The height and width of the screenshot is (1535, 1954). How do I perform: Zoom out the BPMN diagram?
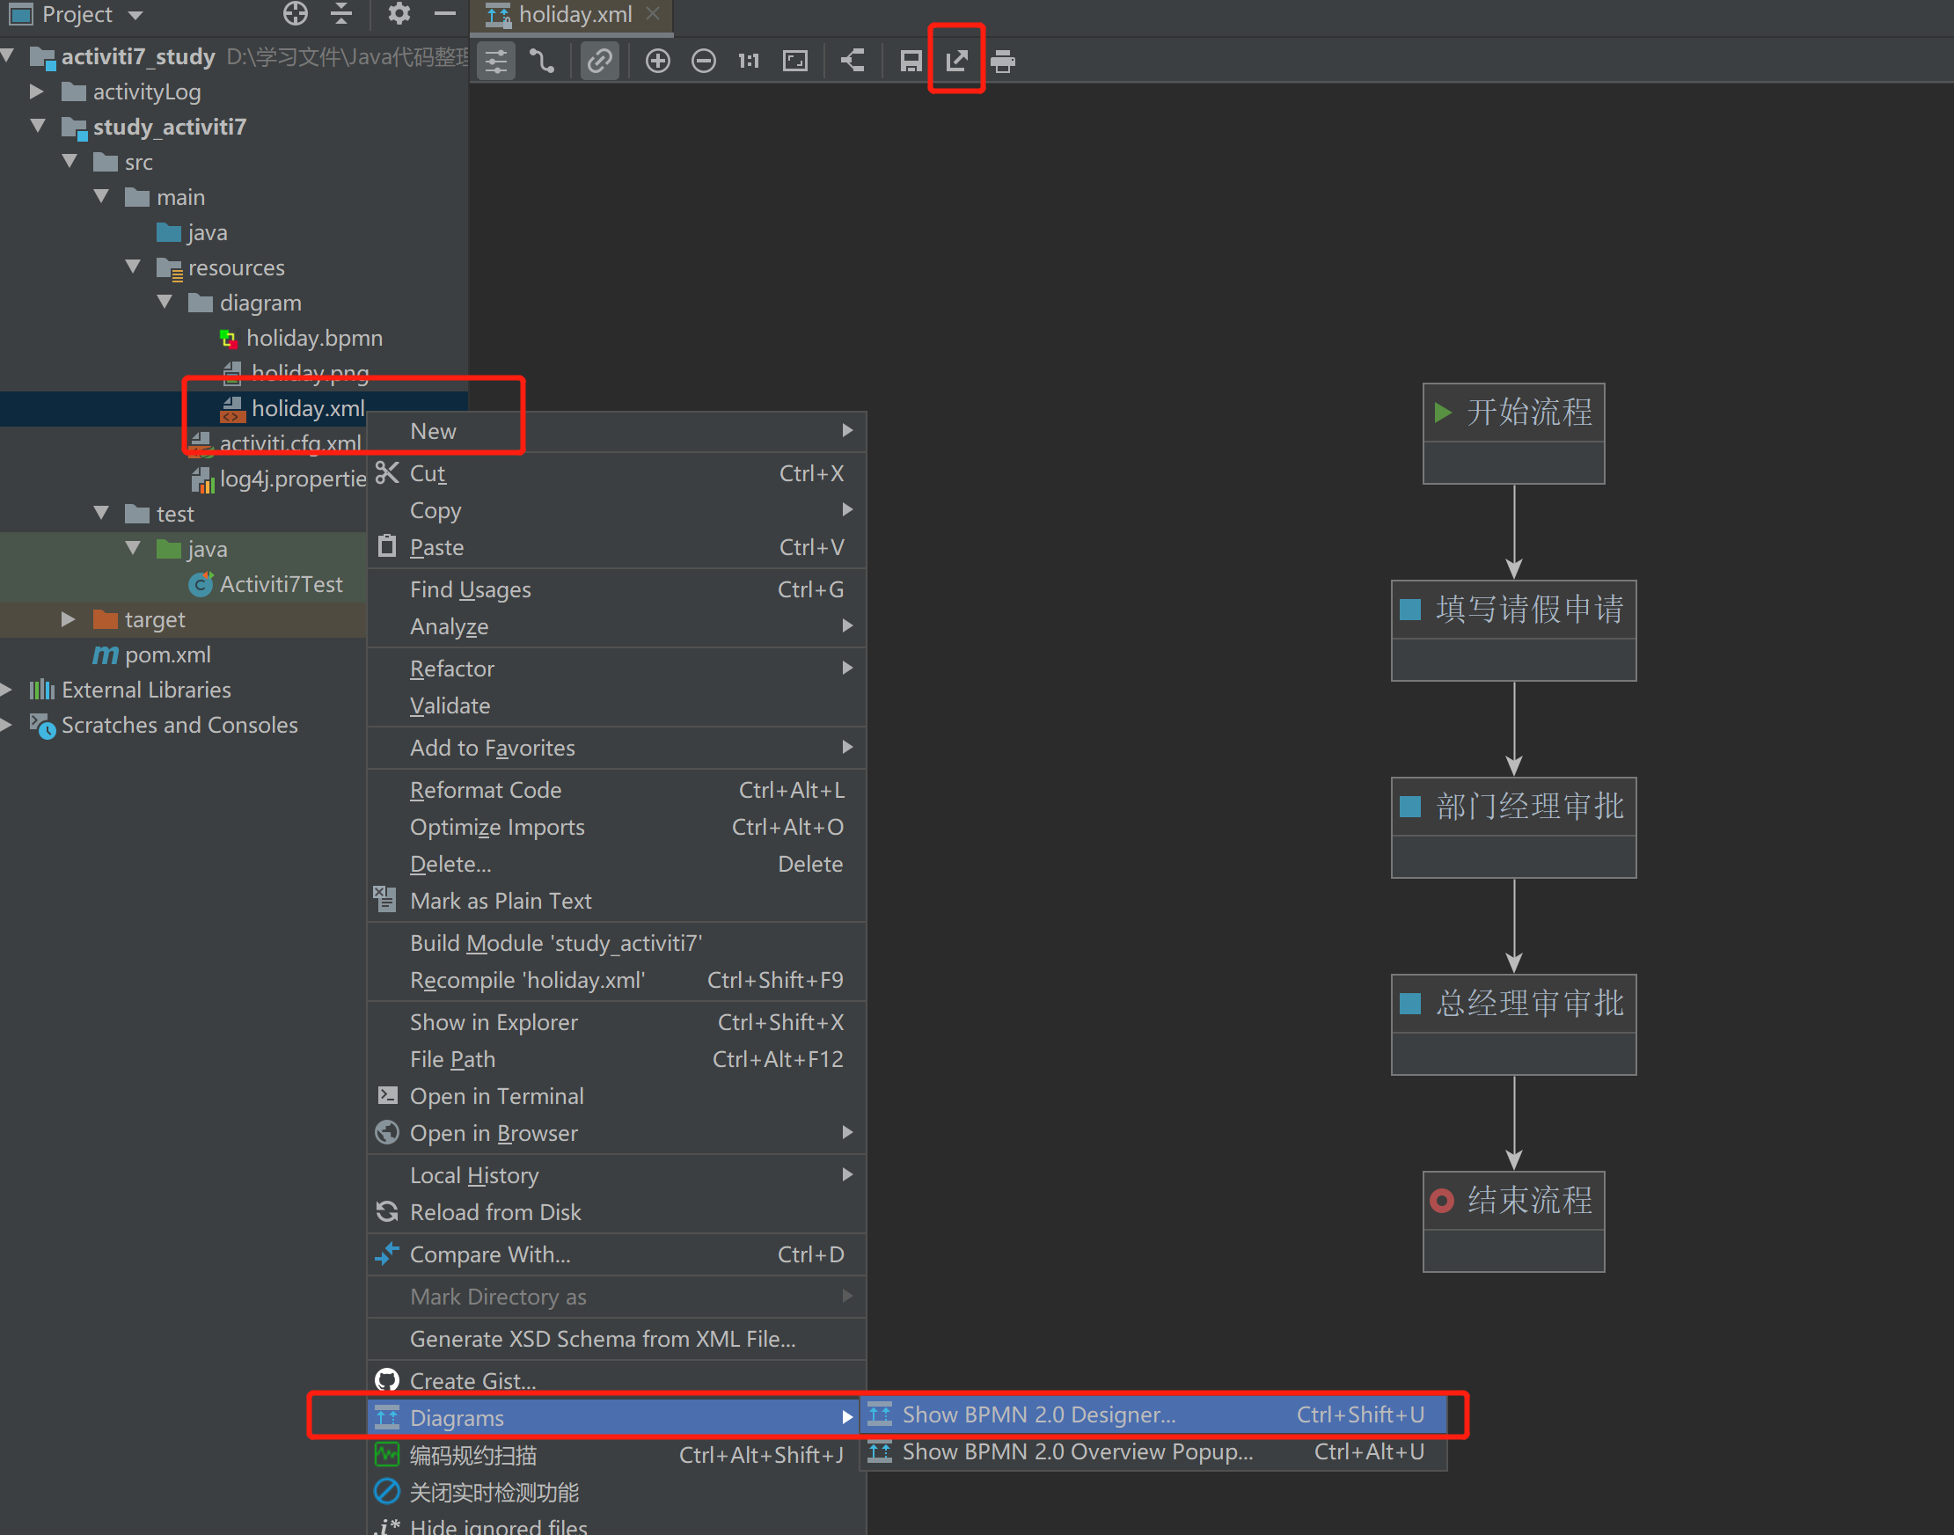click(704, 61)
